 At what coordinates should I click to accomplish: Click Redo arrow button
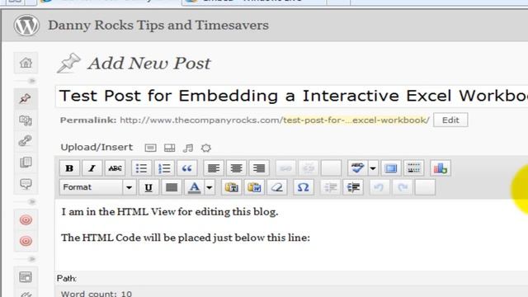[x=403, y=187]
